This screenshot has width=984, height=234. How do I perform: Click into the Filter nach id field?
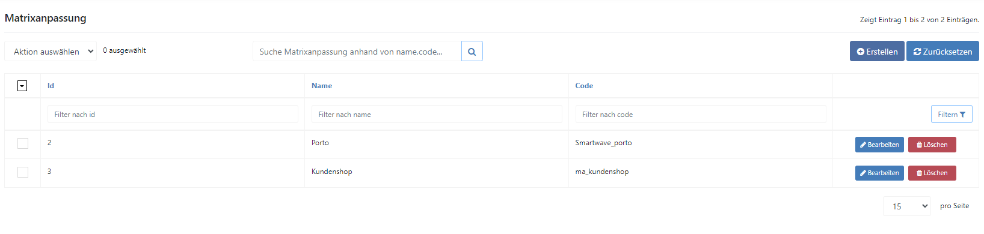173,115
